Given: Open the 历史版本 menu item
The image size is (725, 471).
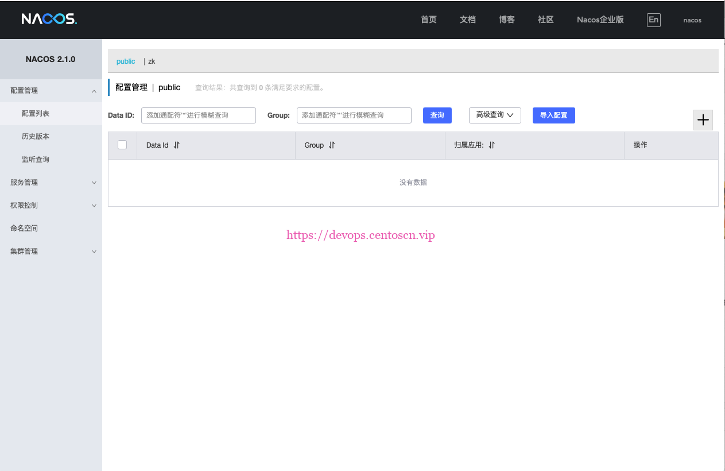Looking at the screenshot, I should pos(36,137).
